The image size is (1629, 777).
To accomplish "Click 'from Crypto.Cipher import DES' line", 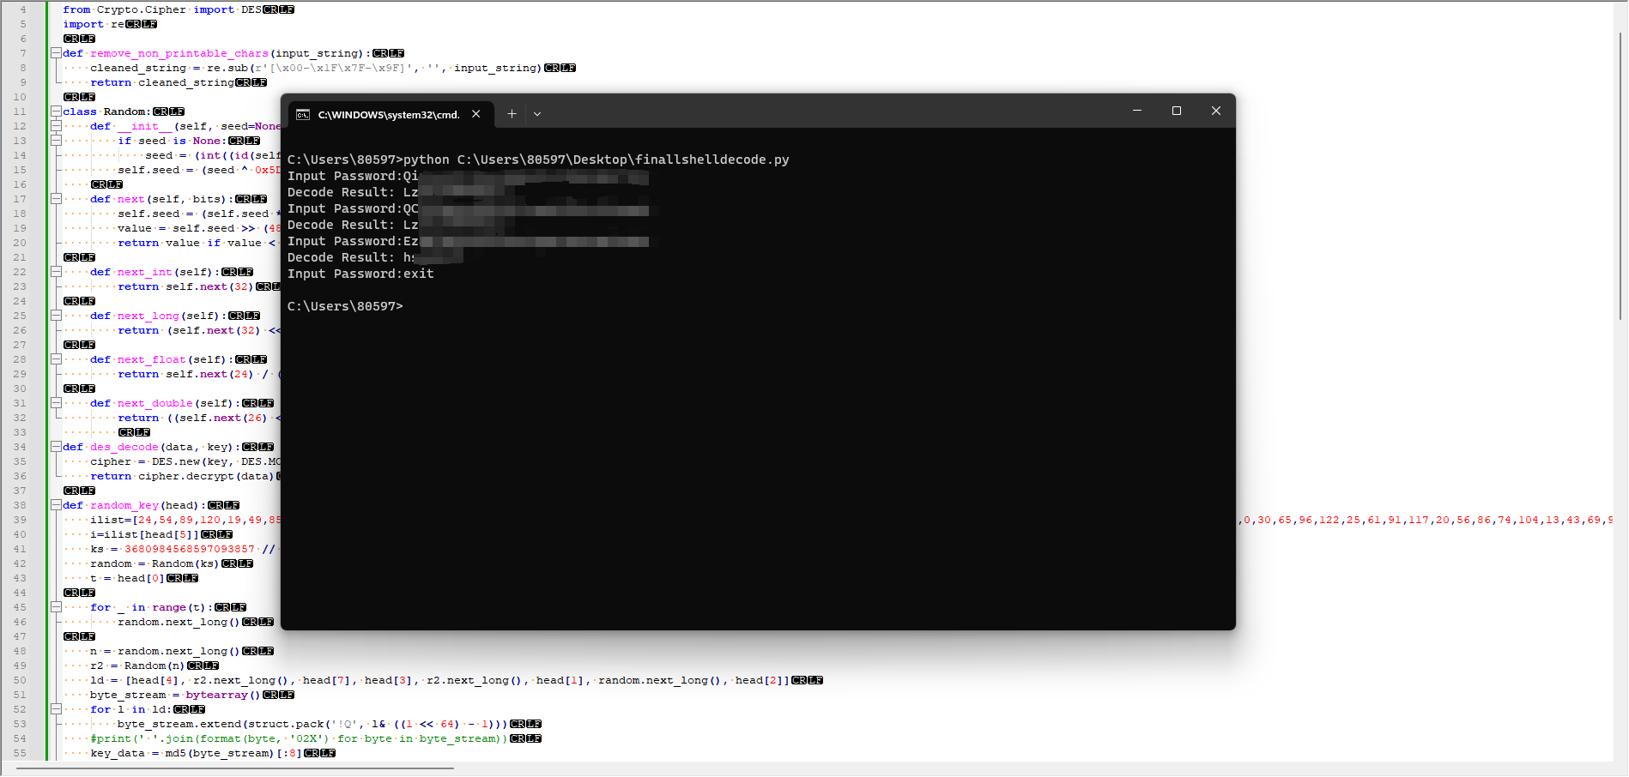I will click(x=162, y=9).
